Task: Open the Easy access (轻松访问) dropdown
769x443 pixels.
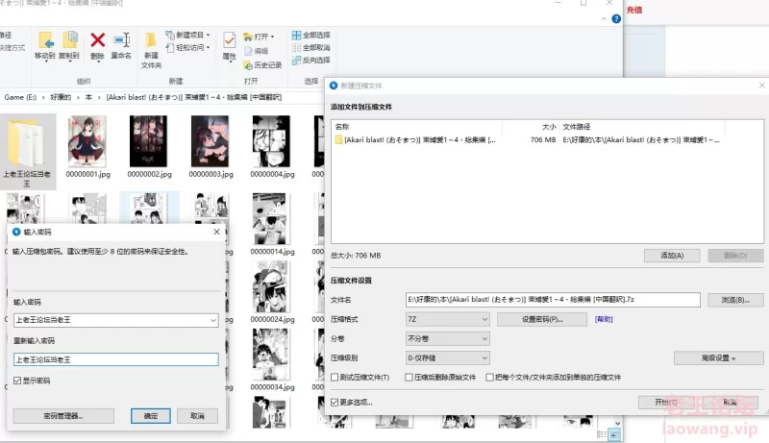Action: (x=187, y=47)
